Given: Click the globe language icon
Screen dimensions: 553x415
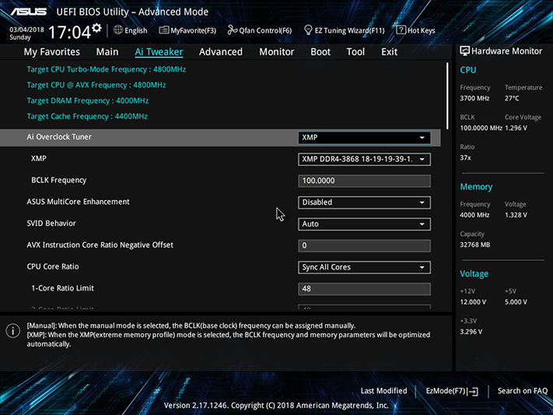Looking at the screenshot, I should click(x=118, y=30).
